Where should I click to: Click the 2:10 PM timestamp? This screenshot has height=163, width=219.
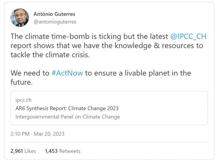pyautogui.click(x=20, y=134)
